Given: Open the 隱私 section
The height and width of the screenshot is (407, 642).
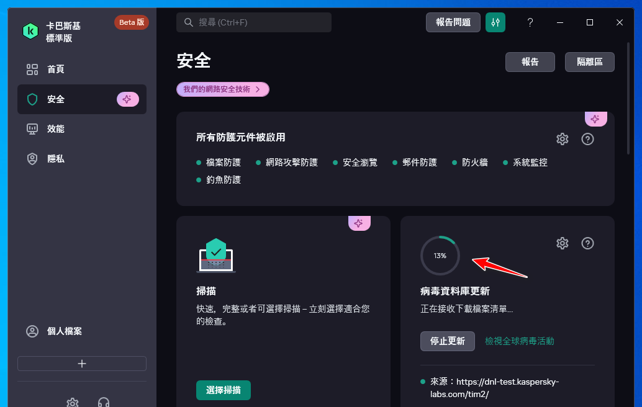Looking at the screenshot, I should 56,159.
